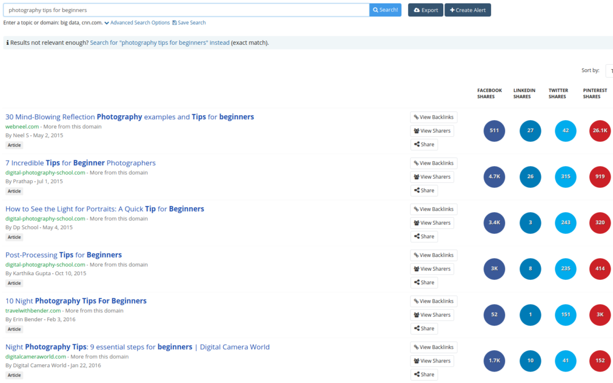View Backlinks for the Light for Portraits article
Image resolution: width=613 pixels, height=383 pixels.
434,209
